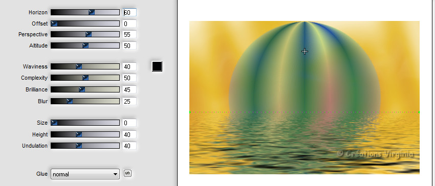Image resolution: width=435 pixels, height=186 pixels.
Task: Click the Offset slider handle
Action: tap(54, 24)
